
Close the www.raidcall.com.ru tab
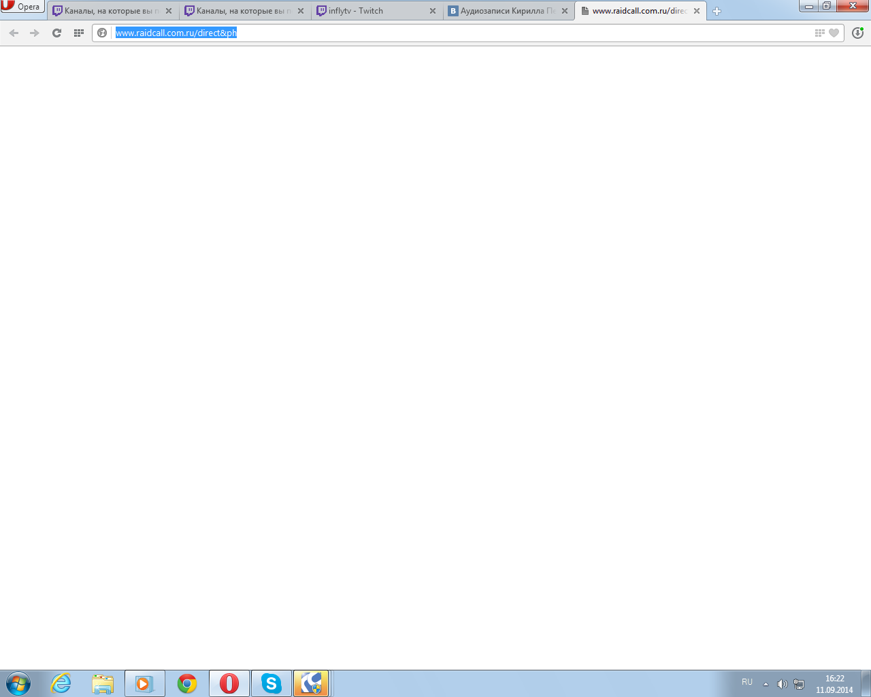pyautogui.click(x=697, y=11)
